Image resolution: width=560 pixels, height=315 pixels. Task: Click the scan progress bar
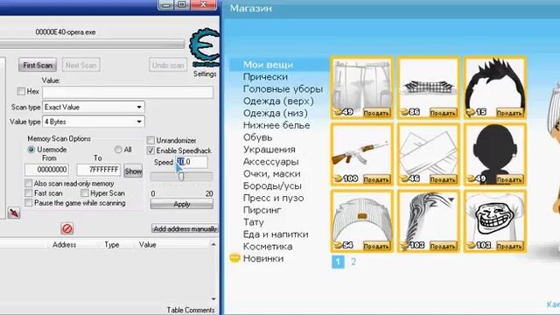coord(92,45)
